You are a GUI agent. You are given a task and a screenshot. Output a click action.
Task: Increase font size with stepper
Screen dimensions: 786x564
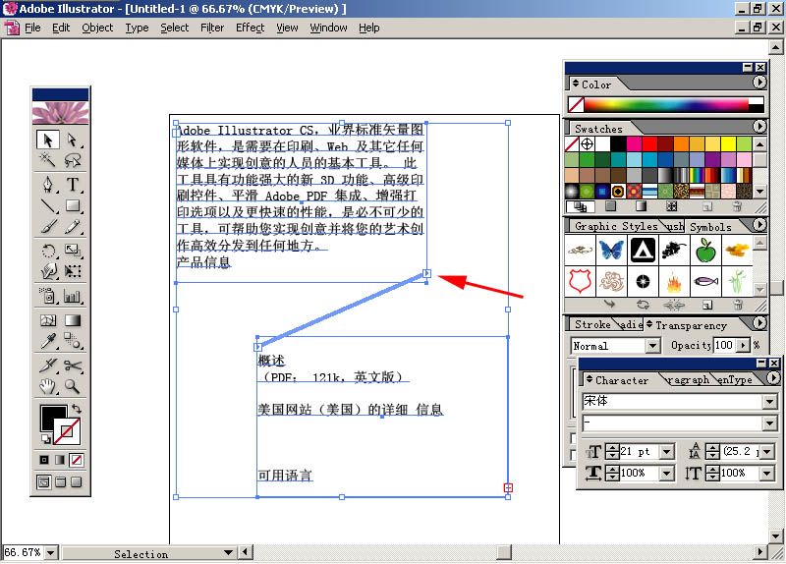point(612,448)
